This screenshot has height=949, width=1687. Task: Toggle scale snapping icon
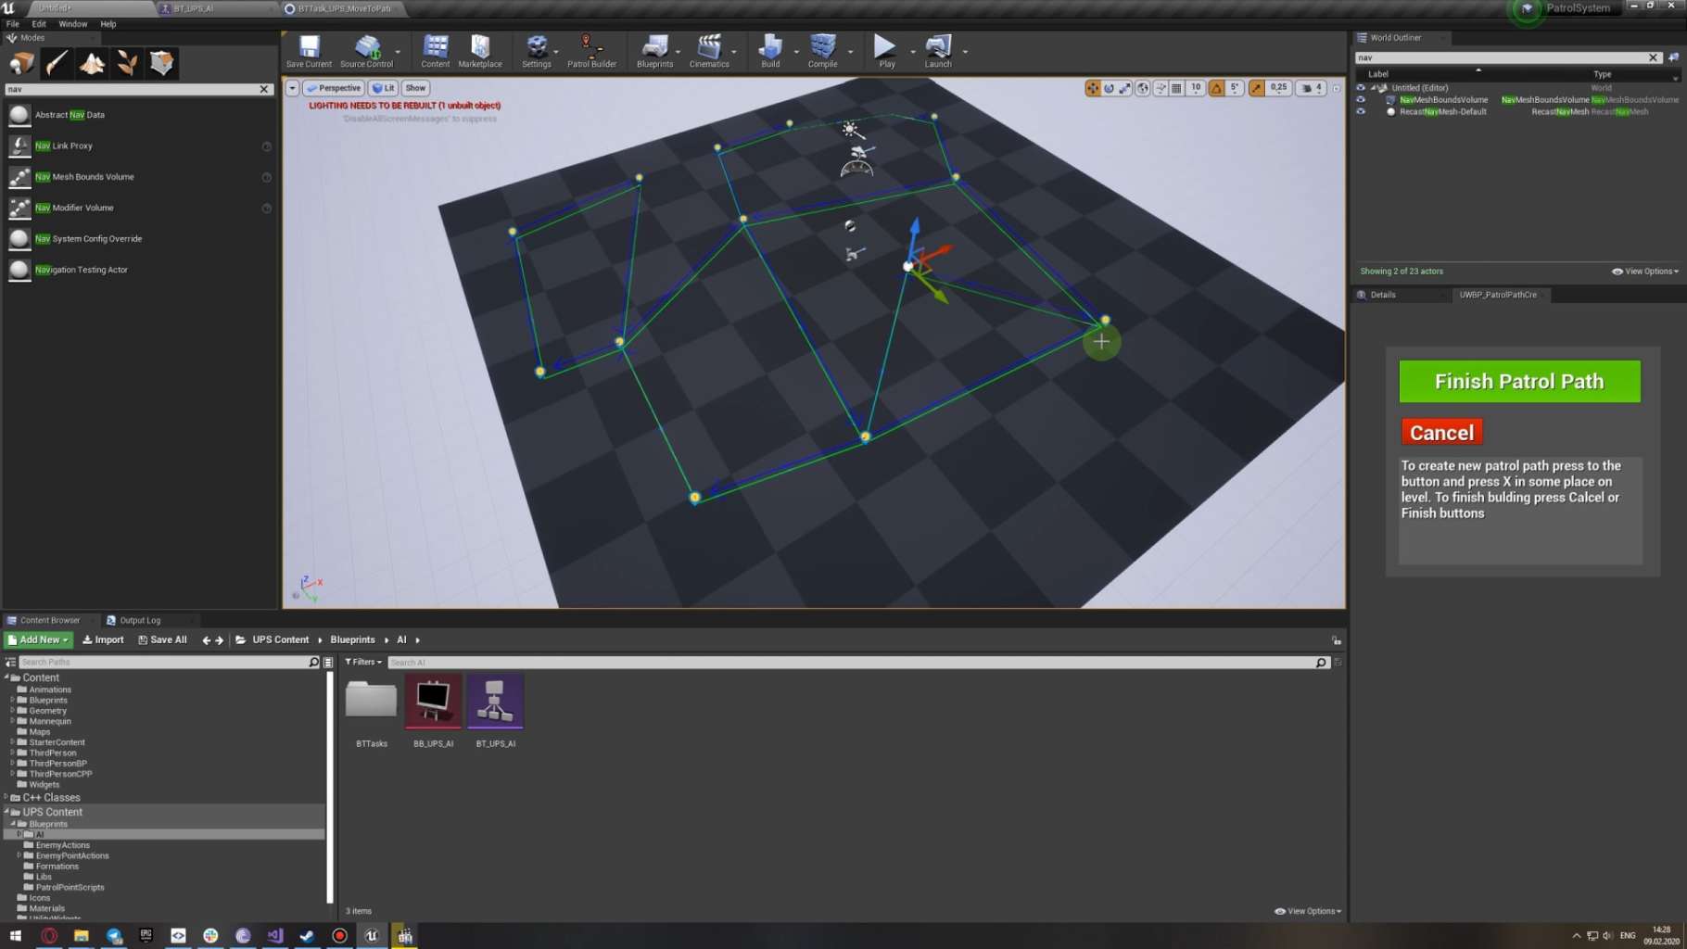(x=1256, y=88)
